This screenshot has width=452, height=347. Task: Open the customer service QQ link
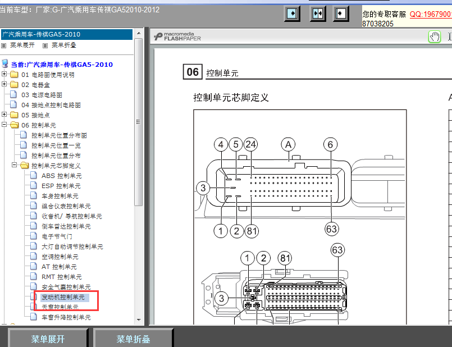431,14
